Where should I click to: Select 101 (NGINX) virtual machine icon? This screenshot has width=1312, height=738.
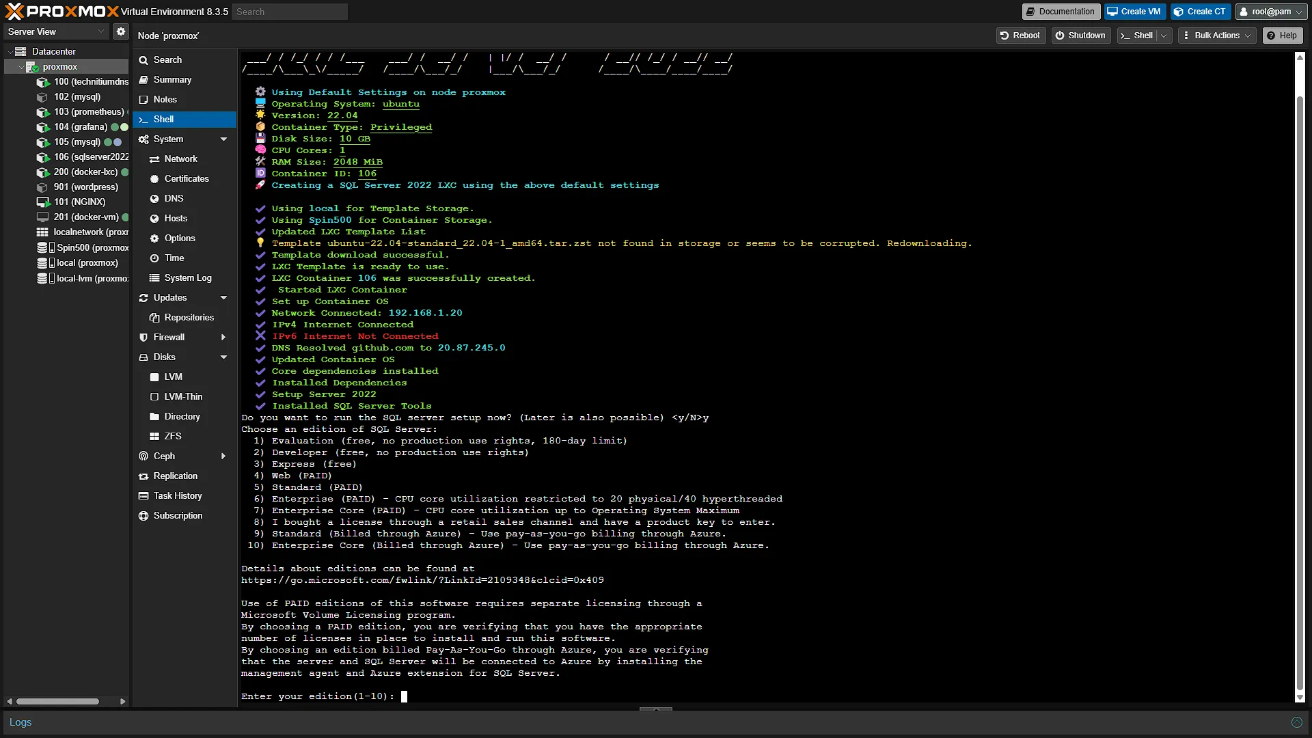42,202
